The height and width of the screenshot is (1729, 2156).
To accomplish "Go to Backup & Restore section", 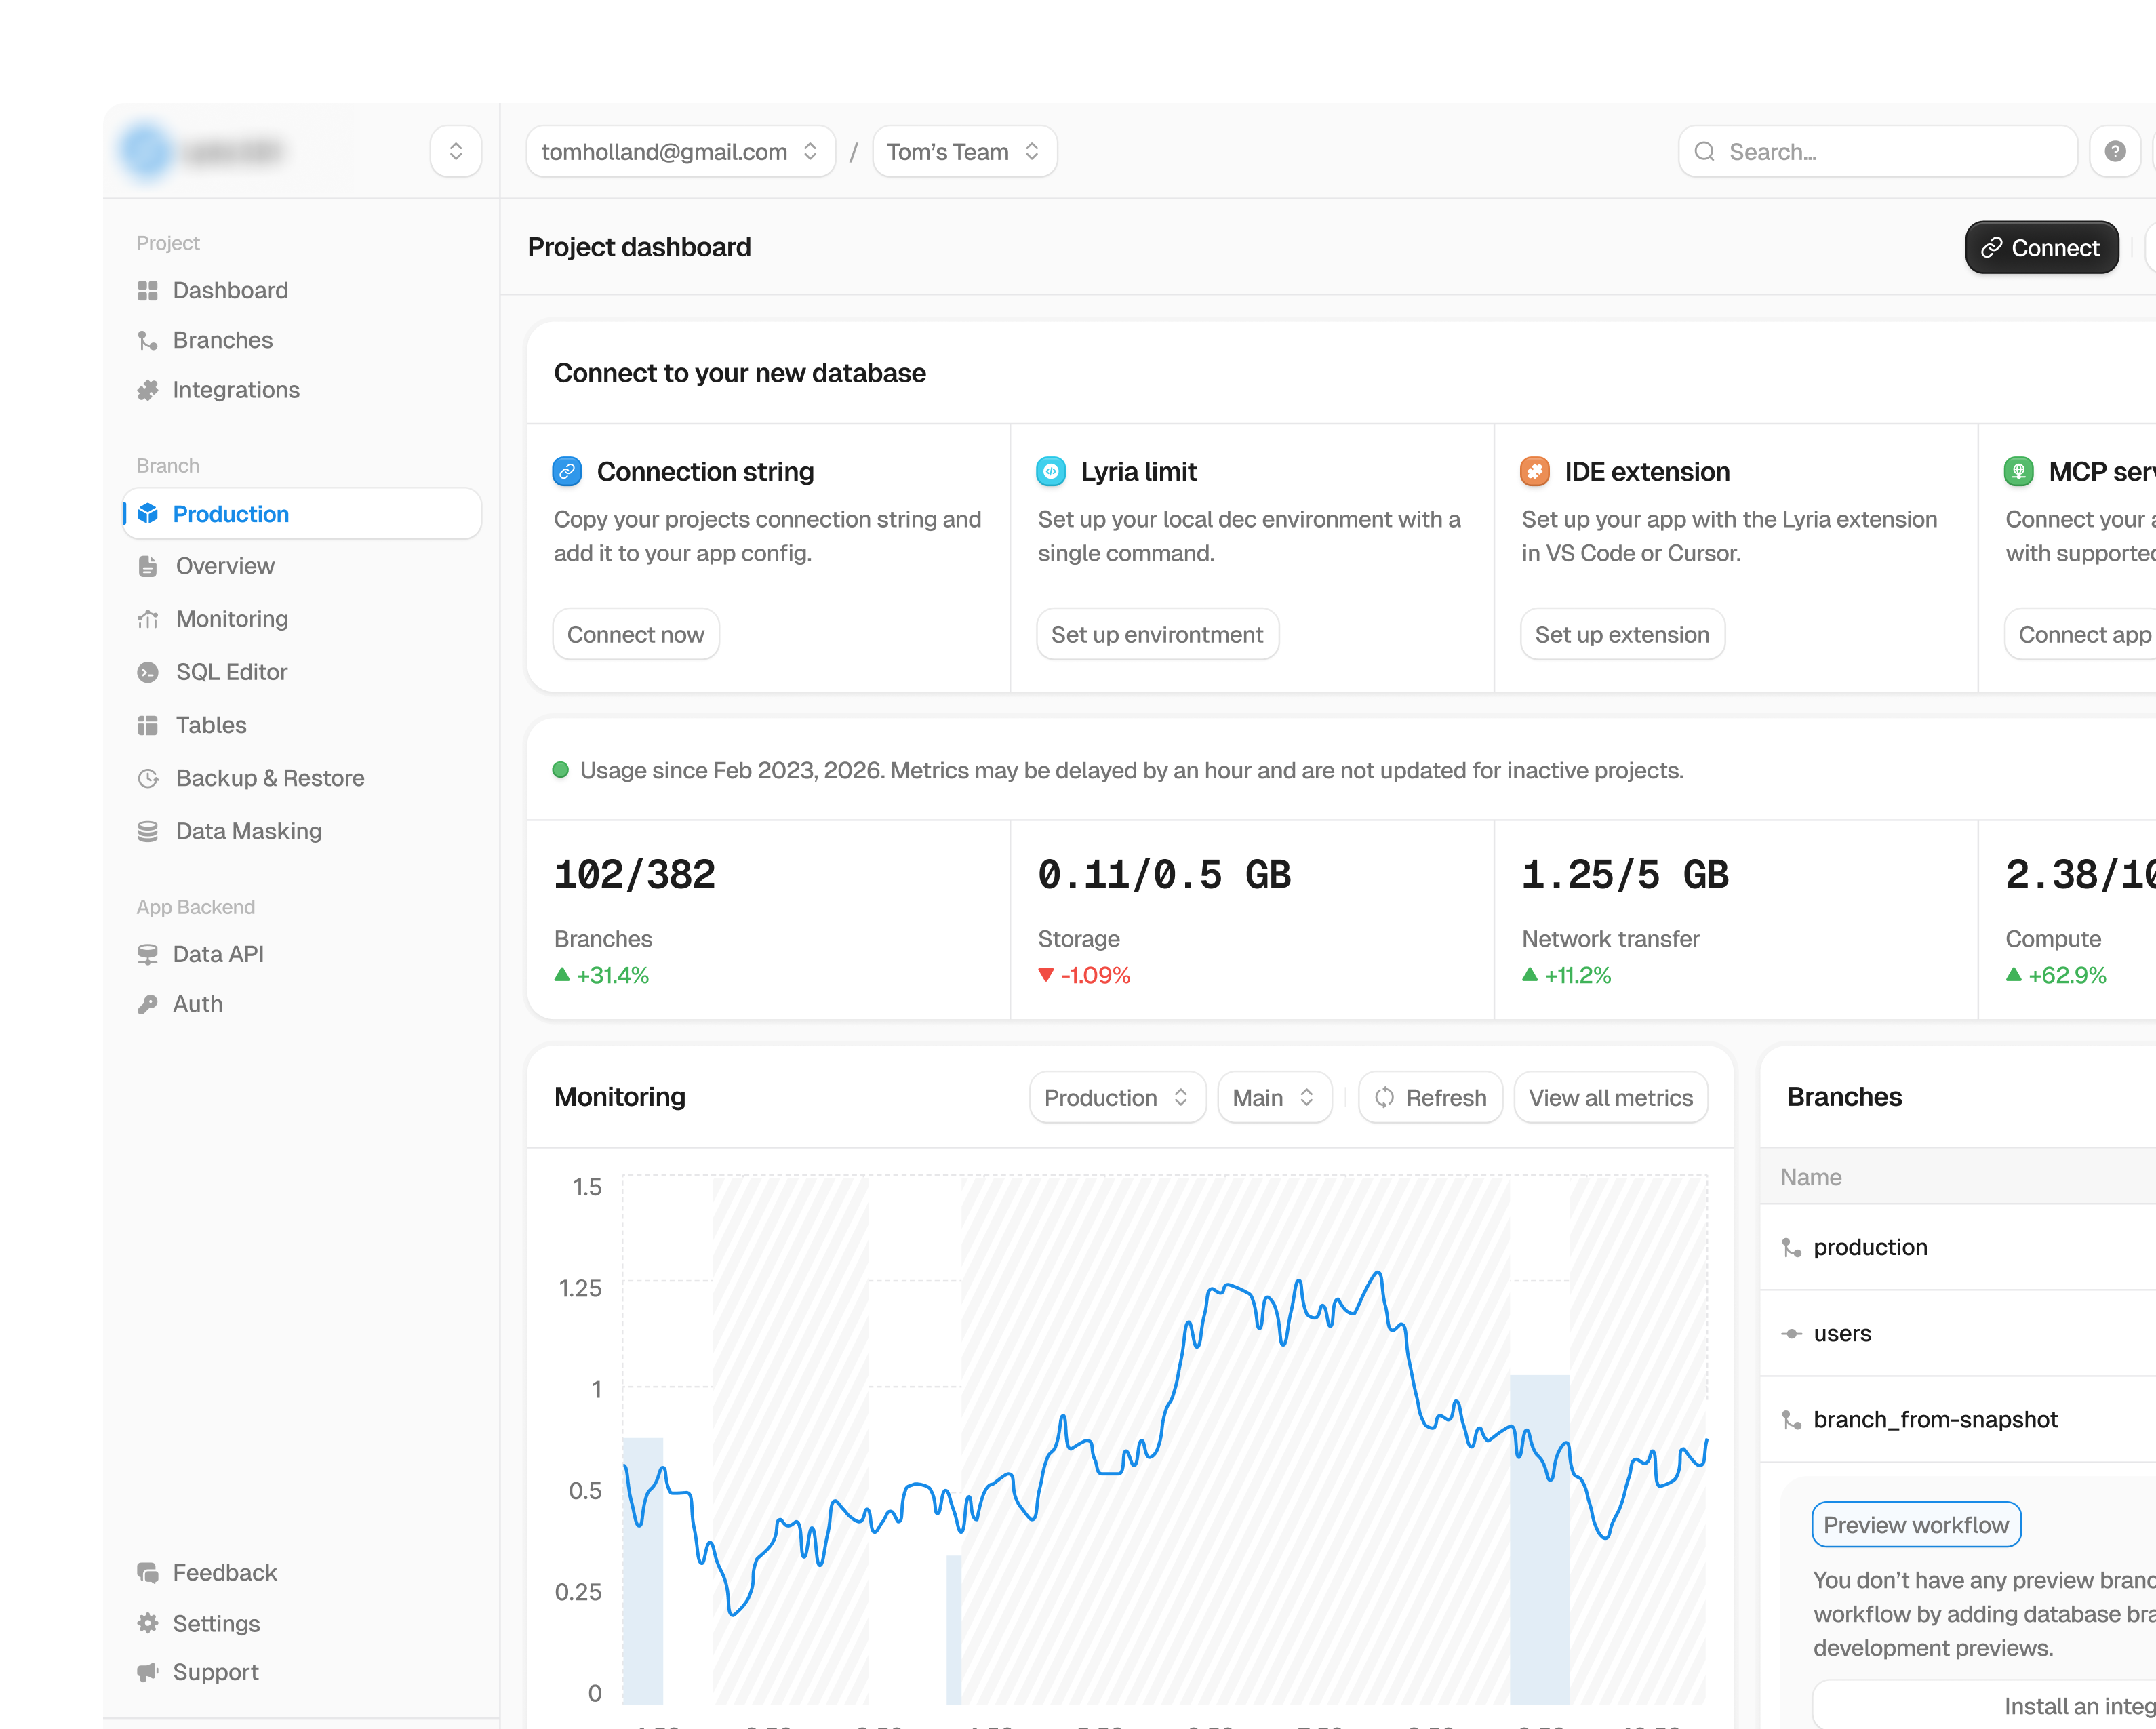I will pyautogui.click(x=270, y=778).
